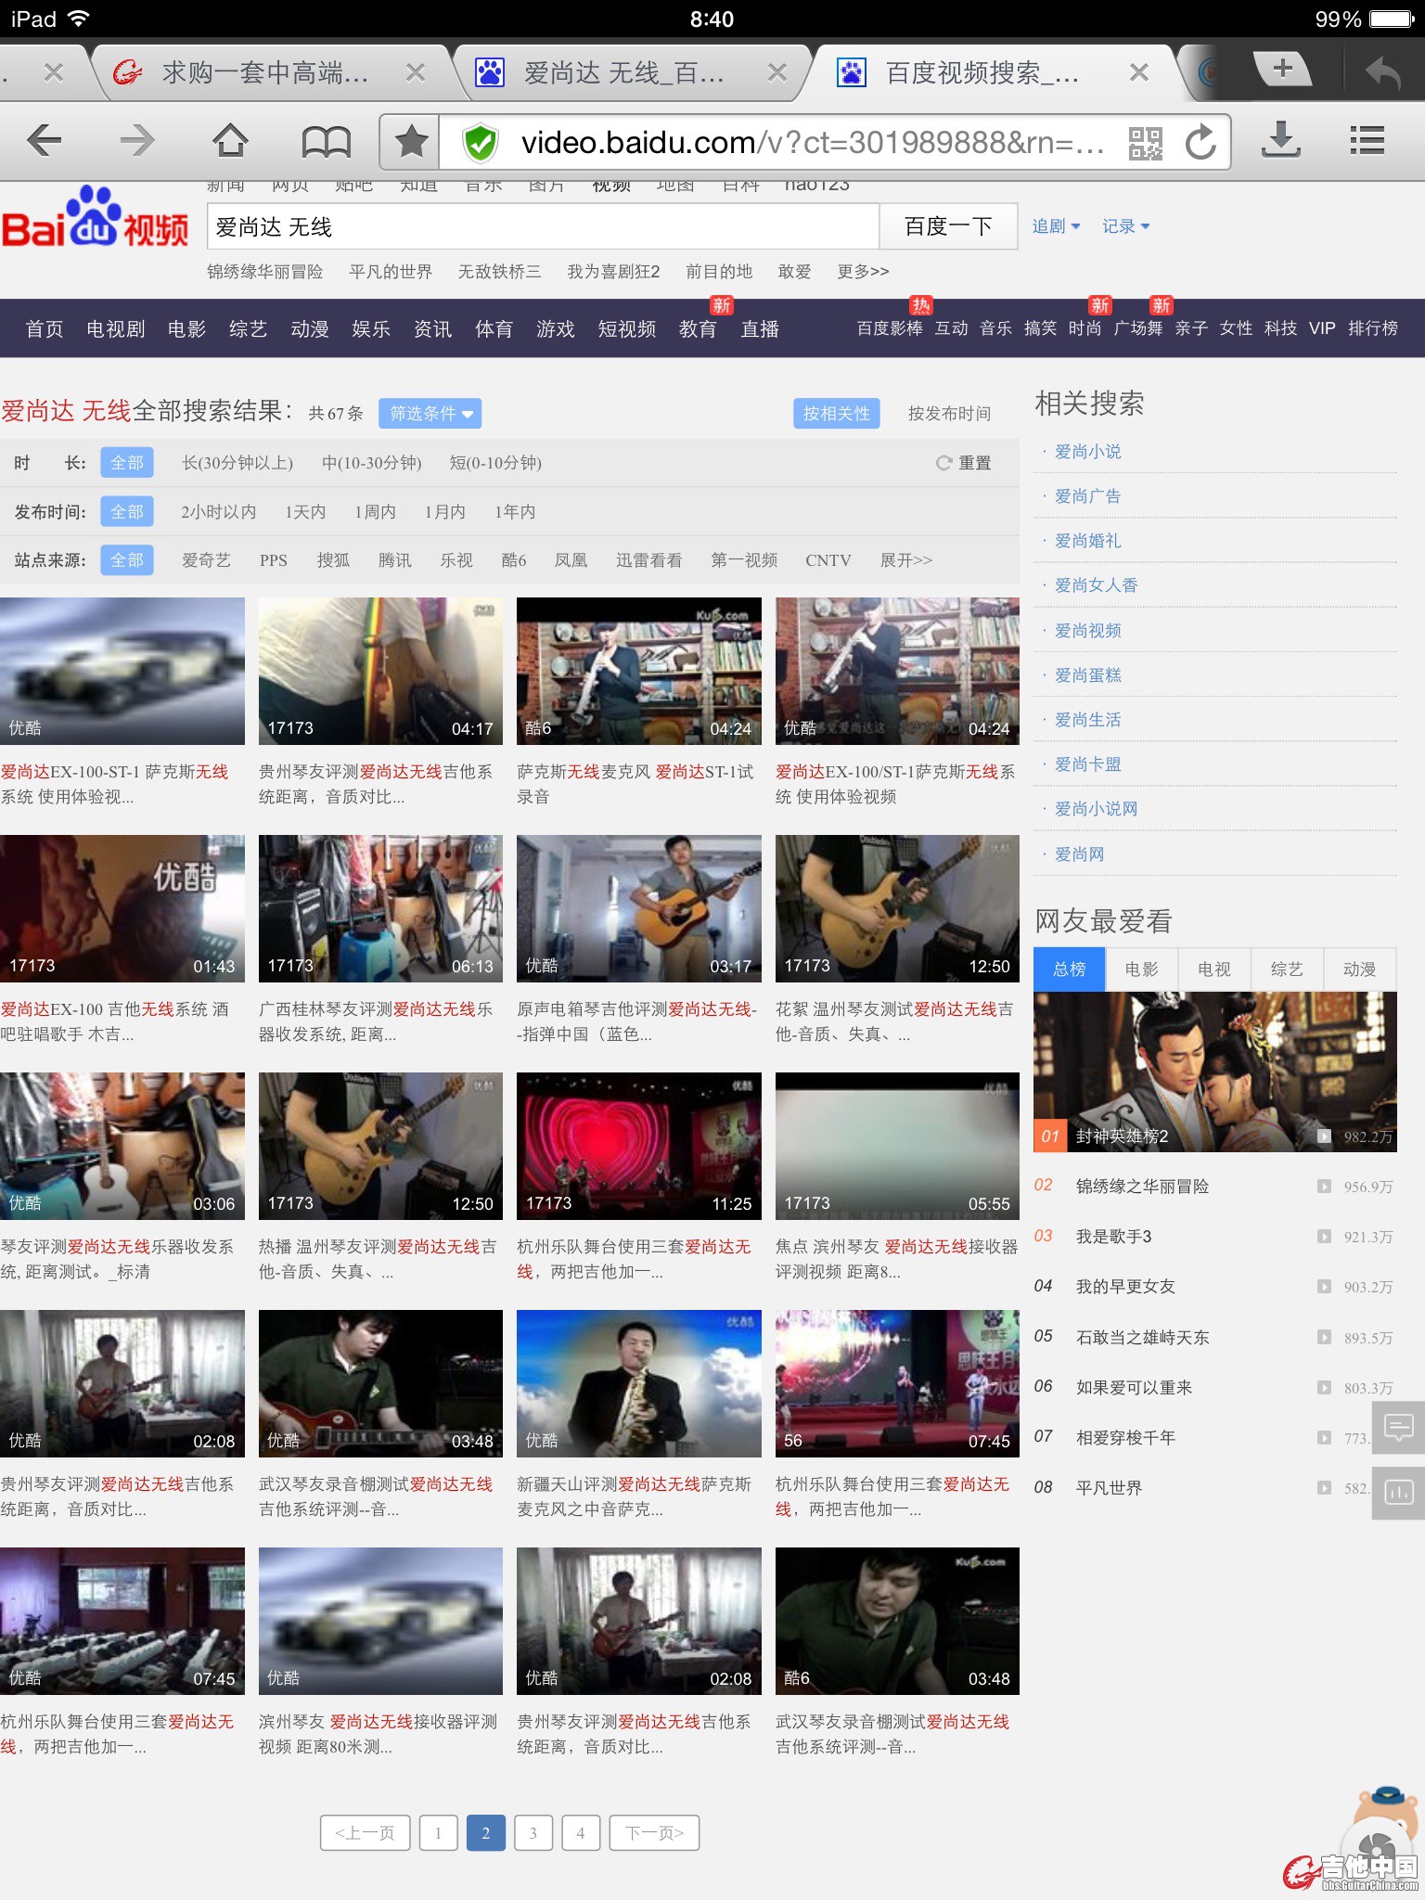Screen dimensions: 1425x1900
Task: Bookmark this page with the star icon
Action: tap(411, 142)
